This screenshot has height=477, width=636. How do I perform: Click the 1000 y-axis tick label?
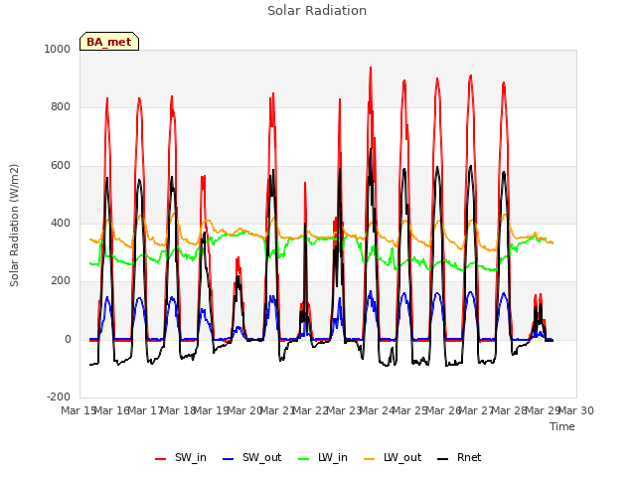pos(58,49)
